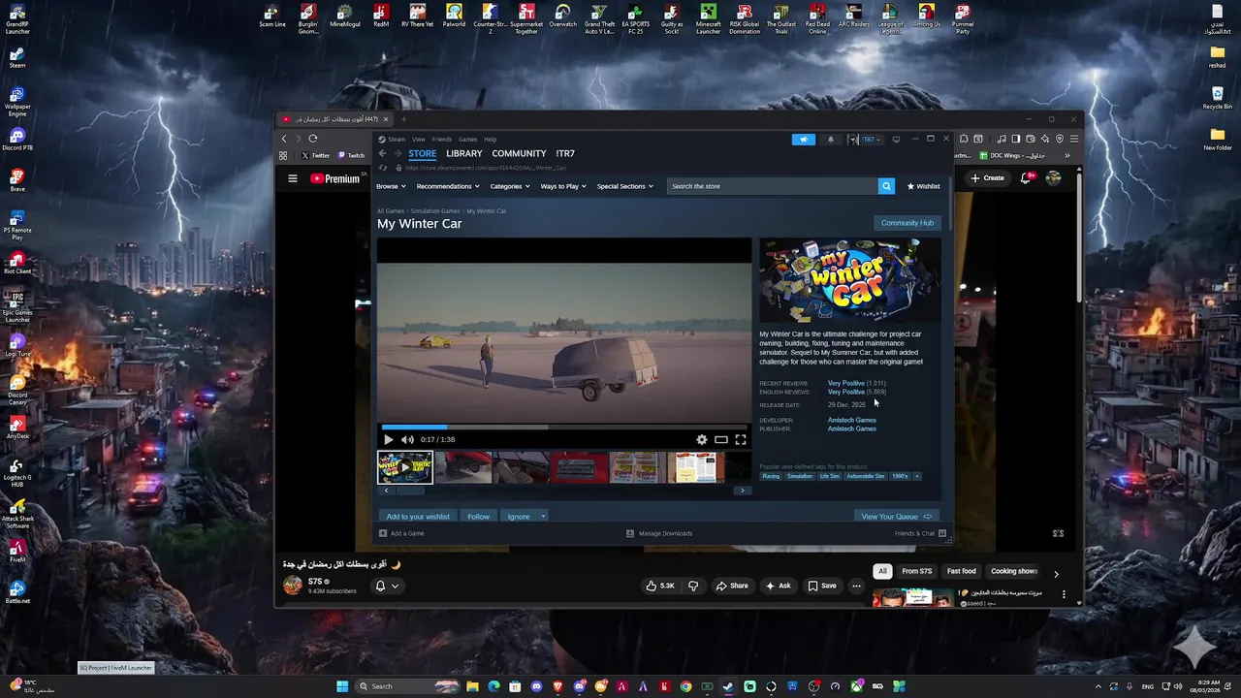Like the YouTube video
This screenshot has width=1241, height=698.
[661, 586]
